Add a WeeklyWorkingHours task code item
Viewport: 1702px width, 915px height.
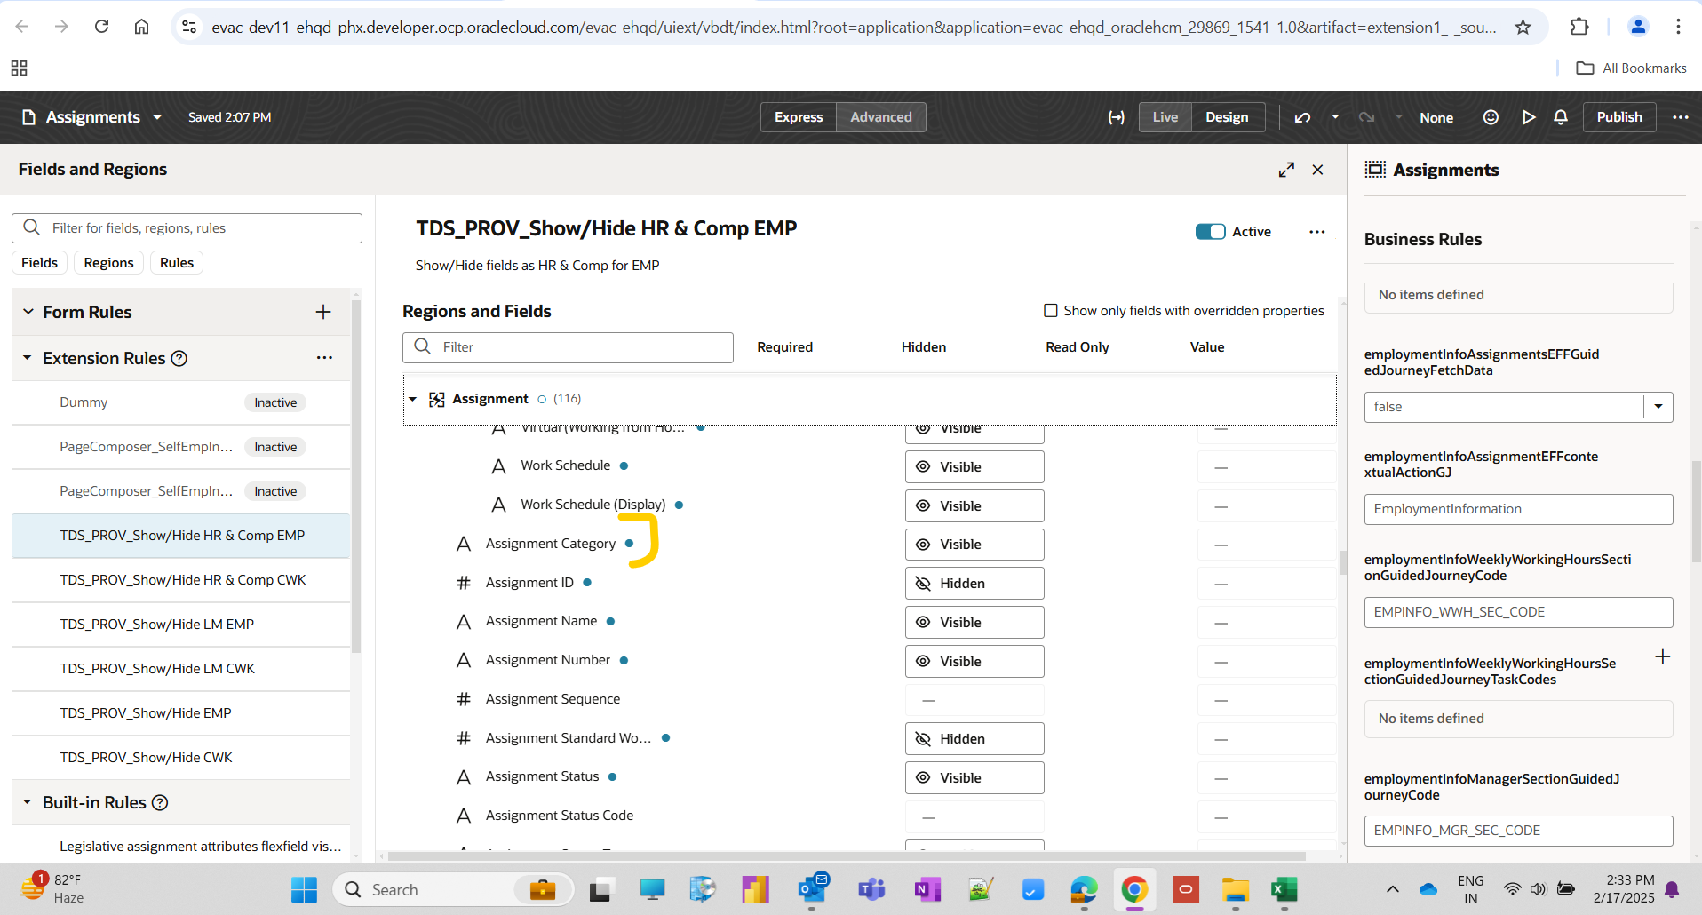1663,656
